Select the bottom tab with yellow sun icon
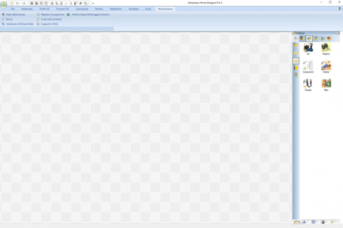The height and width of the screenshot is (228, 343). coord(335,222)
